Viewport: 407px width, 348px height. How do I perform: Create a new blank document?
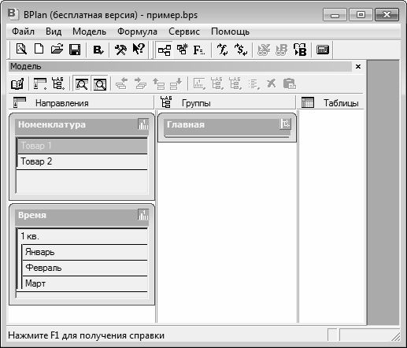pos(39,50)
